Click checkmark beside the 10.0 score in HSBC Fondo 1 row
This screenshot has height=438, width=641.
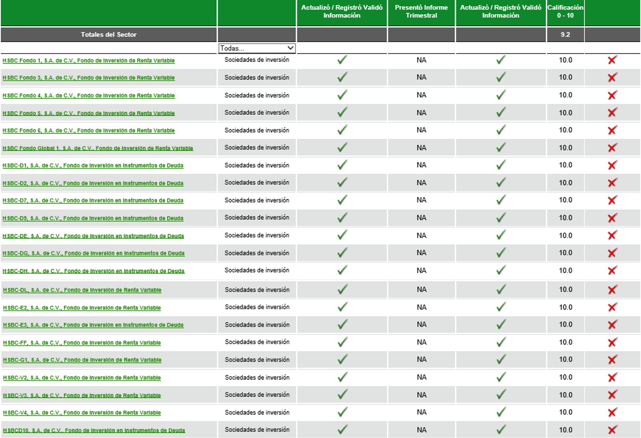tap(501, 60)
